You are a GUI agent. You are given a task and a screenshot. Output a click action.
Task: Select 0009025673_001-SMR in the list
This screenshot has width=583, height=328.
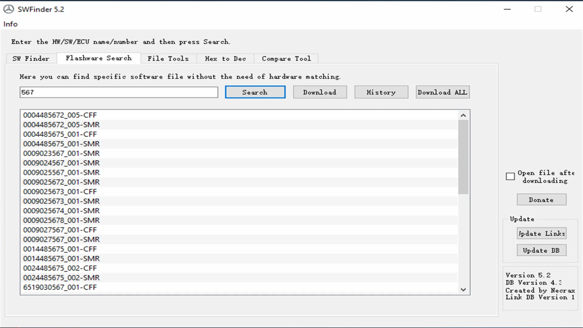pyautogui.click(x=239, y=201)
